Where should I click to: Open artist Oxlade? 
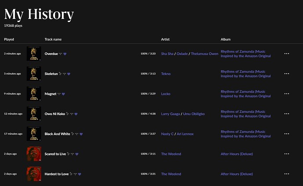pos(182,54)
